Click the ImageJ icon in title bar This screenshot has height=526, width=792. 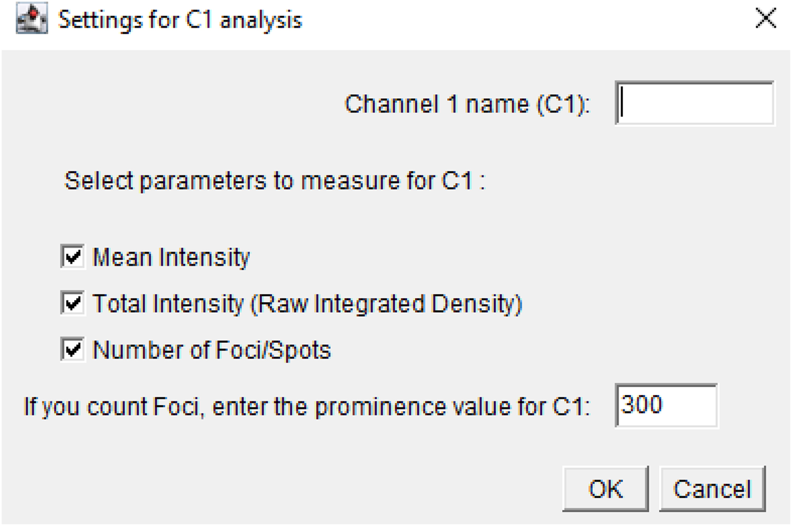click(x=32, y=19)
